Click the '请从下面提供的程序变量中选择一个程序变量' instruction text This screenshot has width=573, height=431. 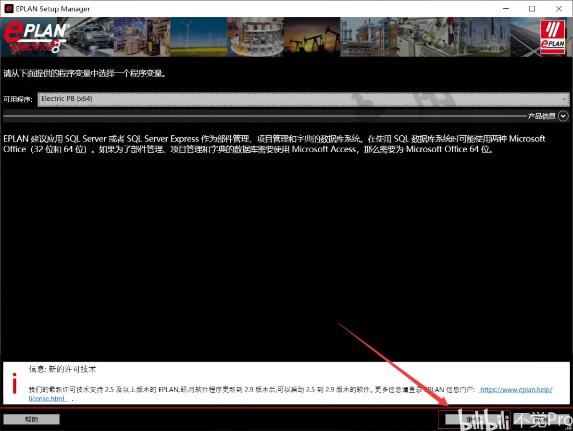coord(85,73)
